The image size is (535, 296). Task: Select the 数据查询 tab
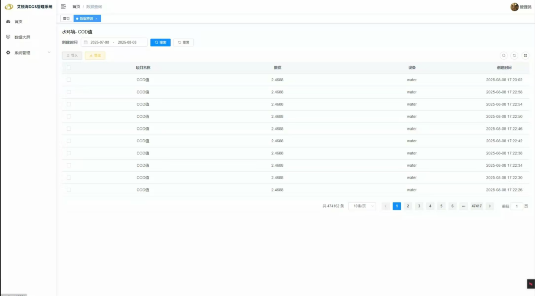point(87,19)
